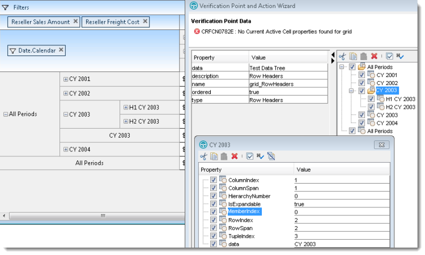Click last toolbar icon in CY 2003 dialog
425x255 pixels.
pyautogui.click(x=271, y=156)
